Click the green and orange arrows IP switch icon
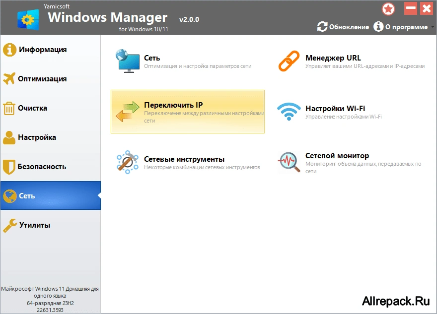This screenshot has width=437, height=314. pyautogui.click(x=128, y=112)
